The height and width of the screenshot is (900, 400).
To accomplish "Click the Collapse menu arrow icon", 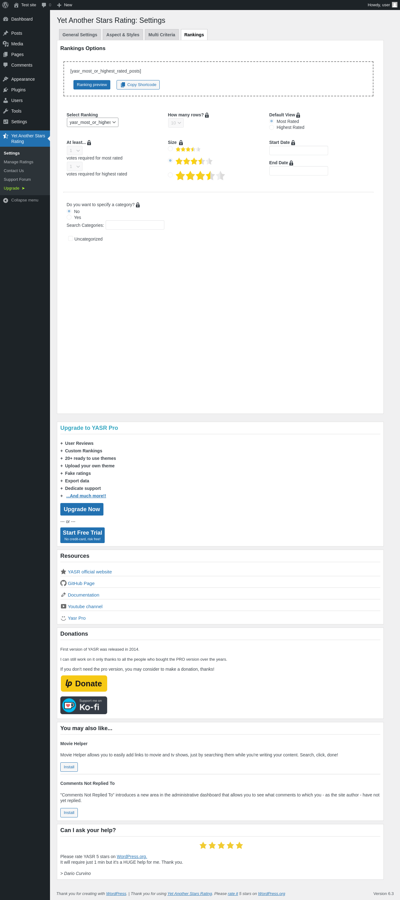I will [x=6, y=200].
